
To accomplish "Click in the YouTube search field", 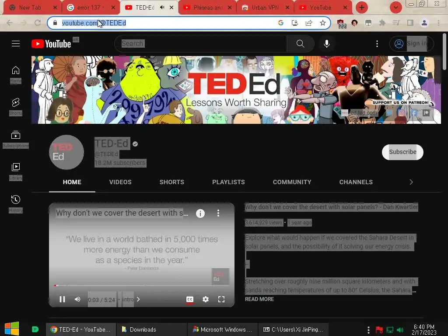I will point(200,43).
